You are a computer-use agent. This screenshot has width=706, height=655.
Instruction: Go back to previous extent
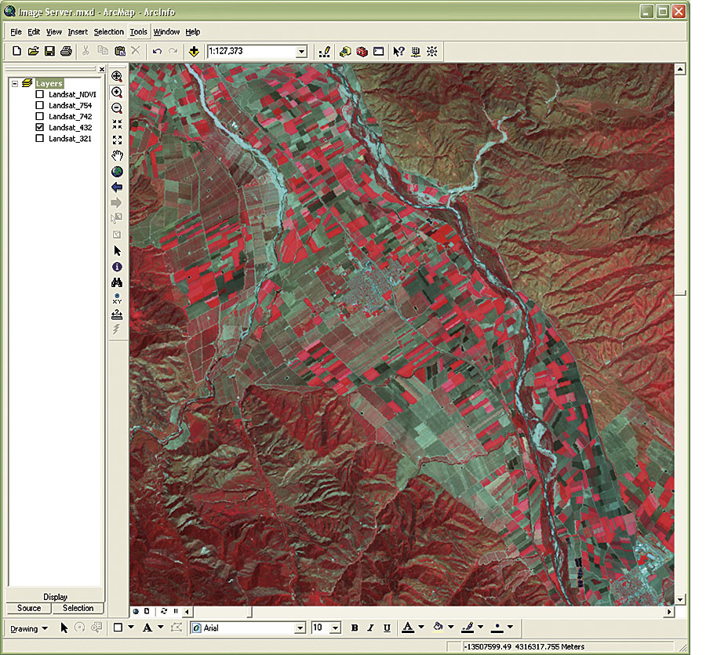click(117, 187)
